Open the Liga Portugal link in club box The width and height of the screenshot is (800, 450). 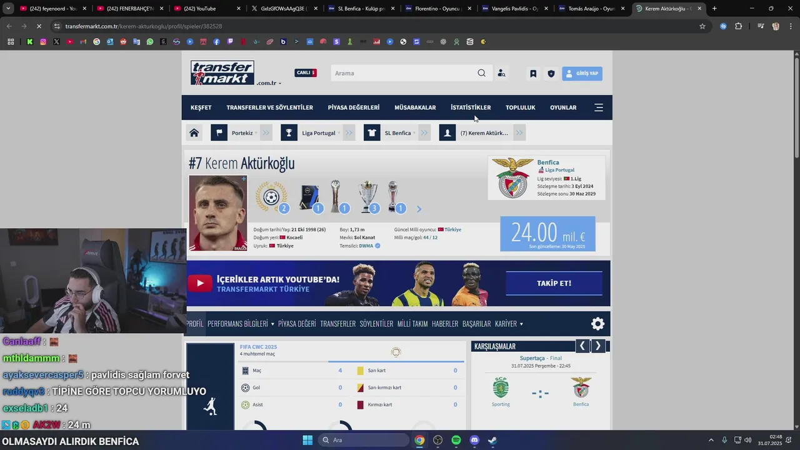click(559, 170)
